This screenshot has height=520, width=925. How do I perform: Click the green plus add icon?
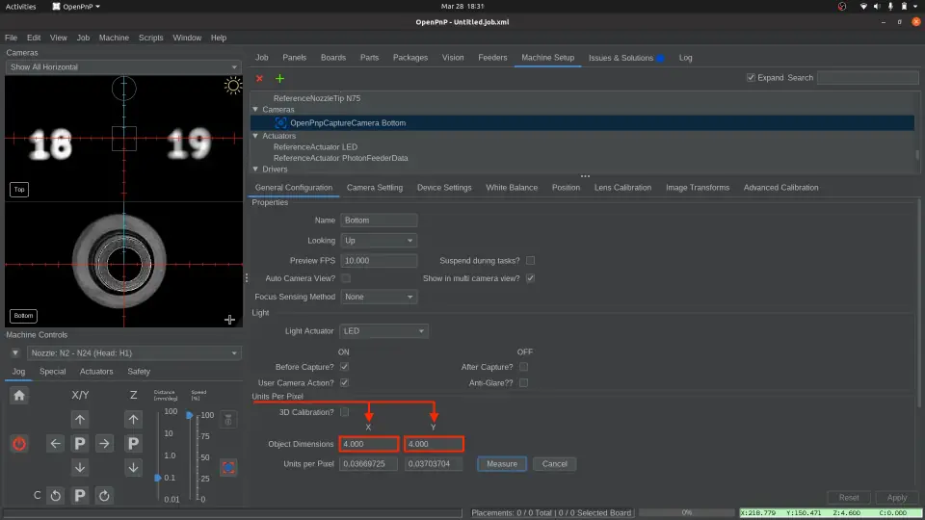[280, 78]
